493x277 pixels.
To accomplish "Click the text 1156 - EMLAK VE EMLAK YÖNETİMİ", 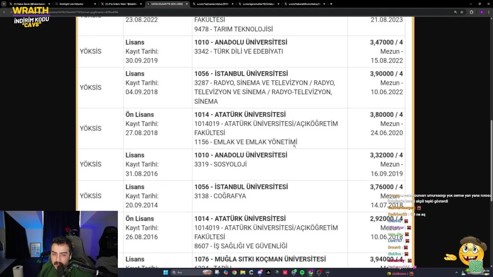I will [x=245, y=142].
